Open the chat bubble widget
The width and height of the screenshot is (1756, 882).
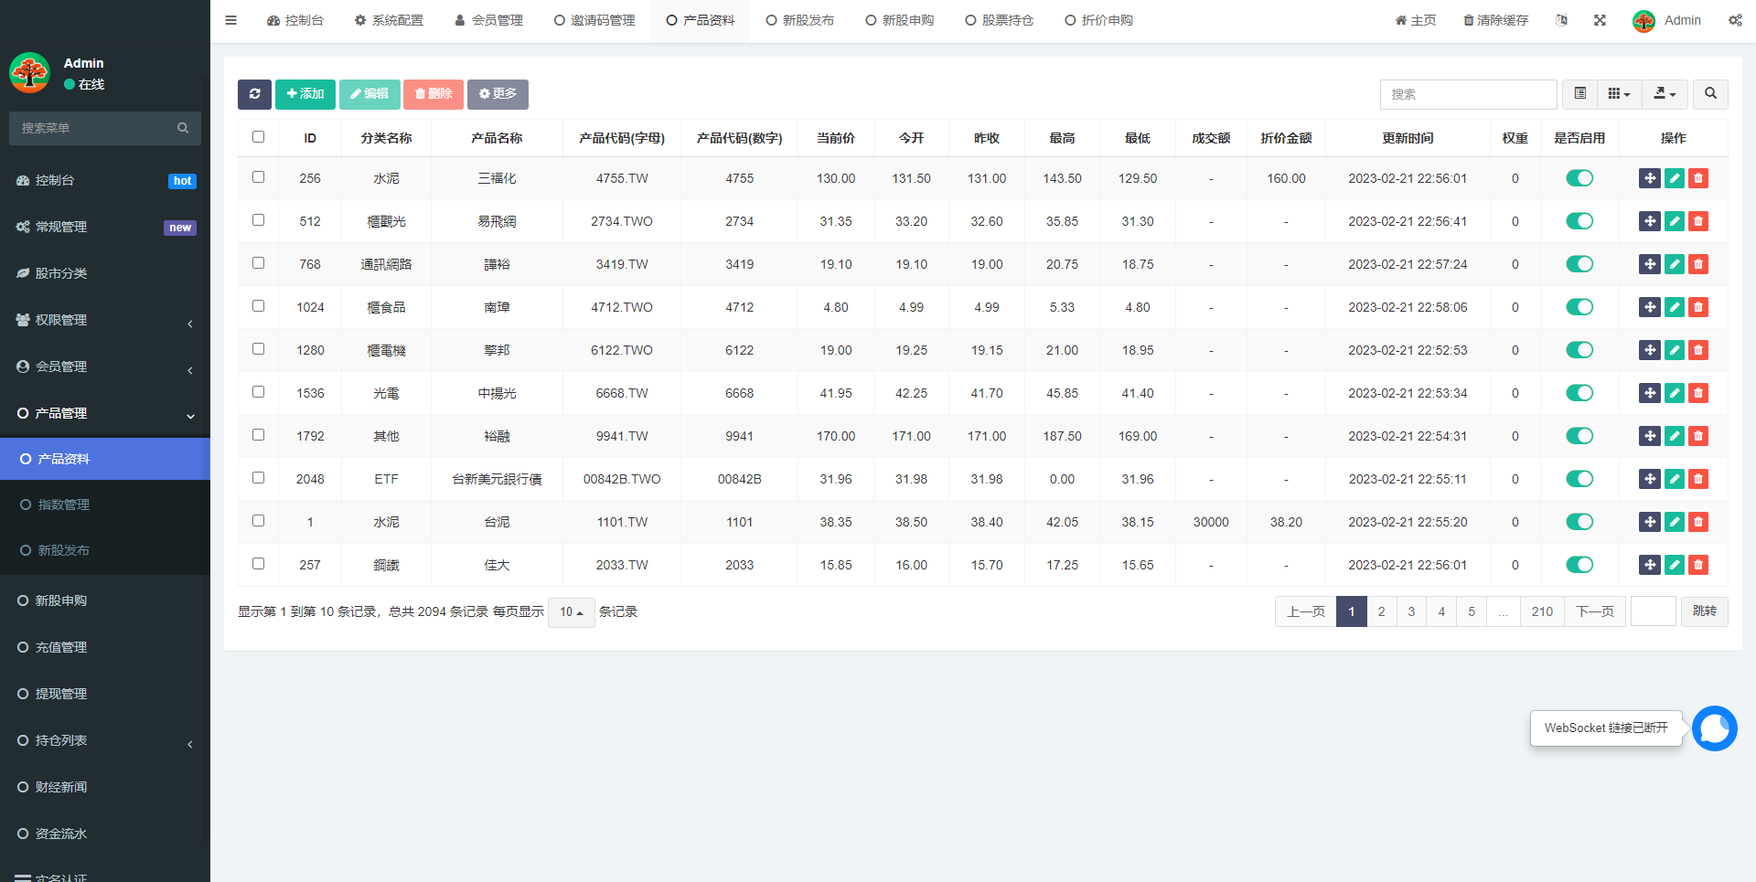tap(1714, 728)
